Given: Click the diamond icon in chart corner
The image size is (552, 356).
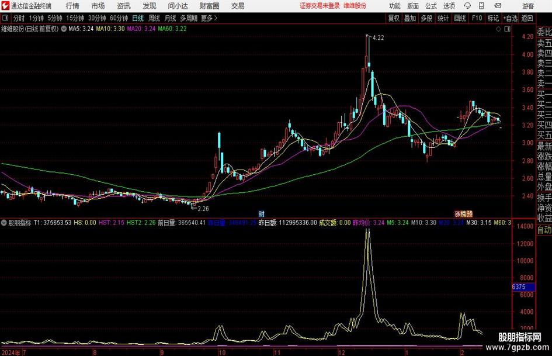Looking at the screenshot, I should point(498,29).
